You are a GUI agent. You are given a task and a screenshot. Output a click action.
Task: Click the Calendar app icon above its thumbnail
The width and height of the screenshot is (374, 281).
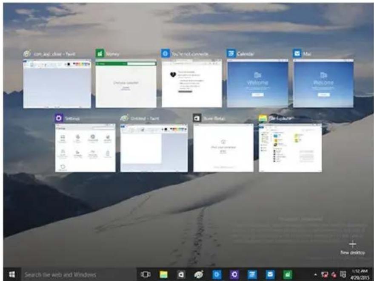[x=231, y=54]
